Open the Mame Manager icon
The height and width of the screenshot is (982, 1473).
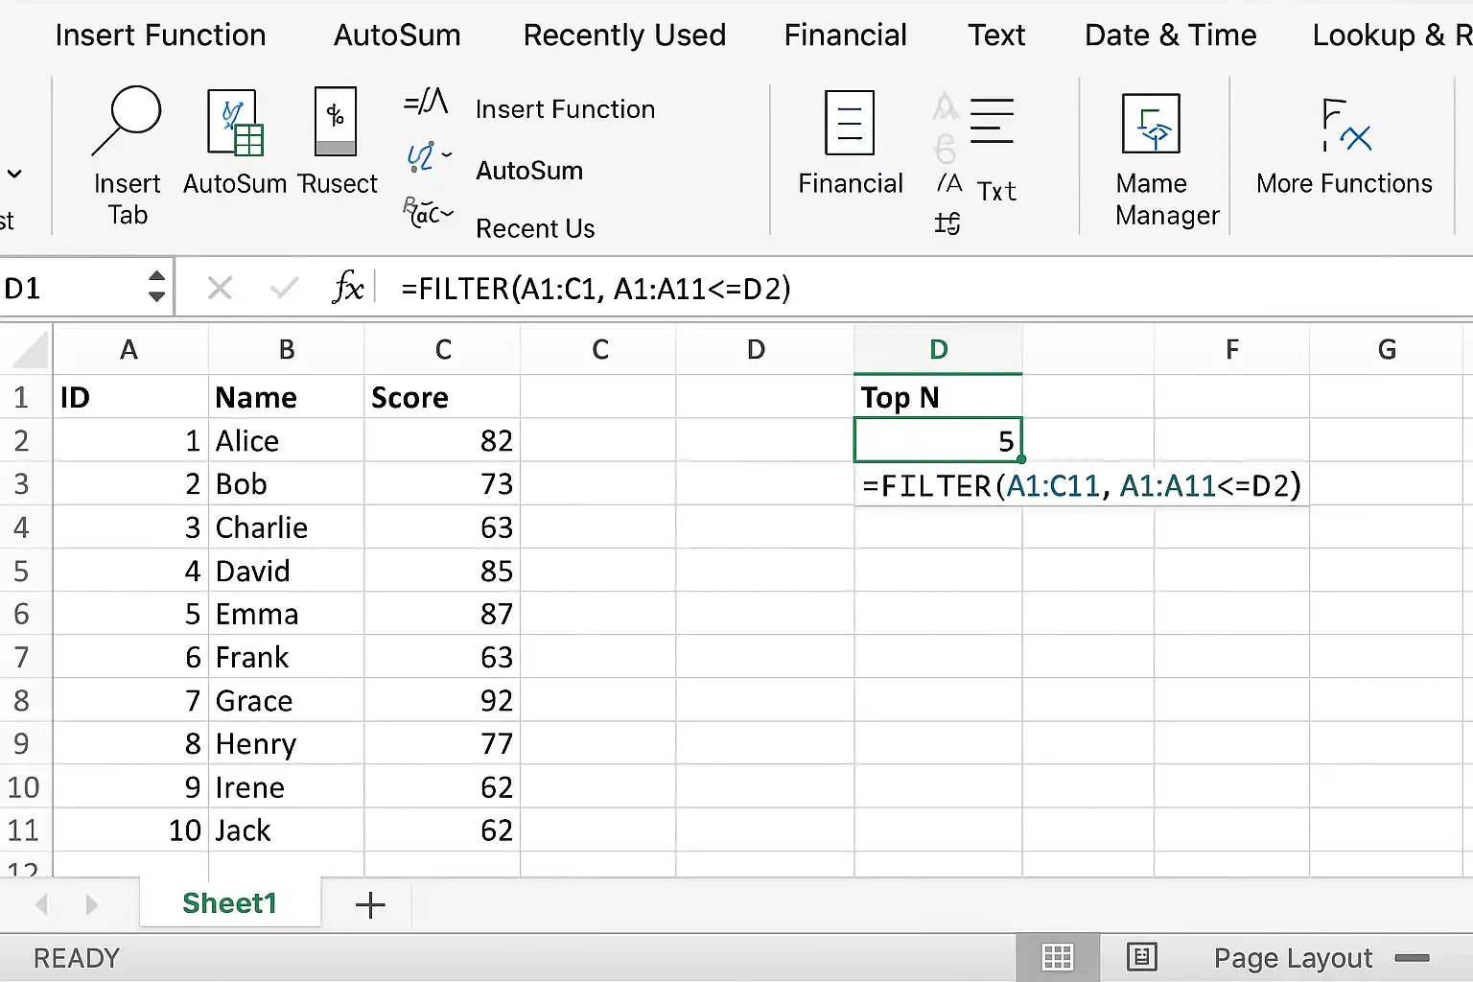[1151, 124]
